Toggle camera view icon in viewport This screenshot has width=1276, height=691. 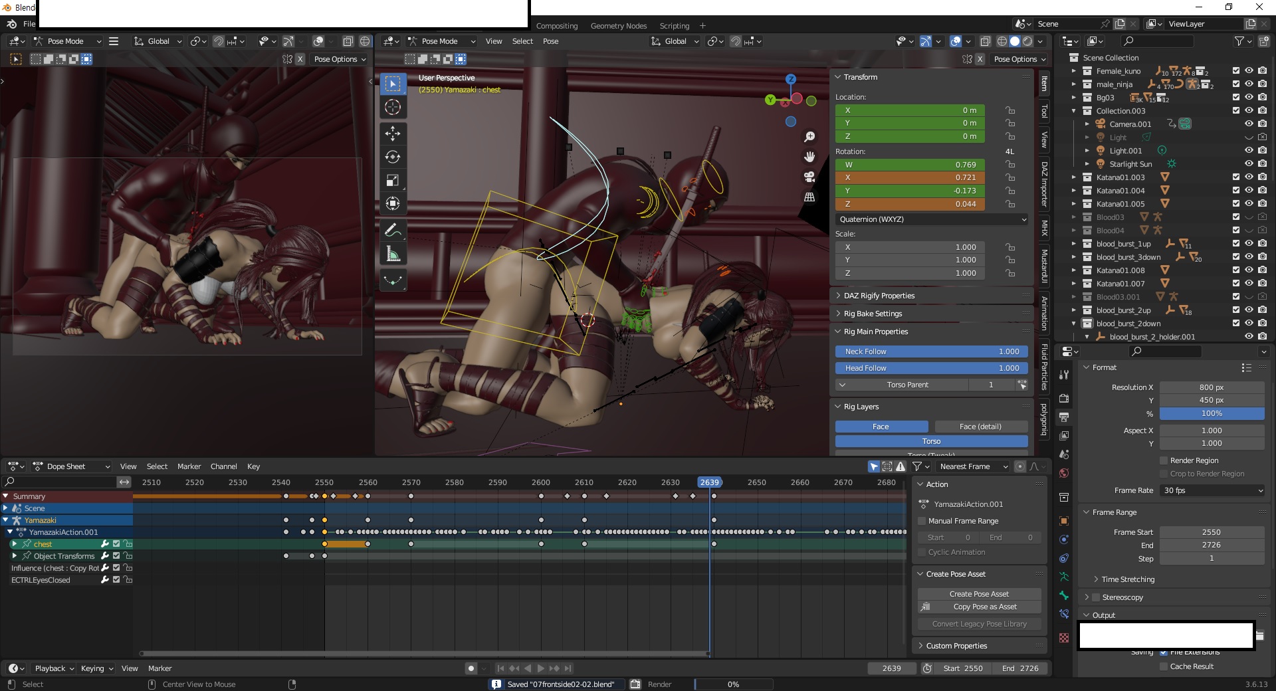tap(809, 177)
